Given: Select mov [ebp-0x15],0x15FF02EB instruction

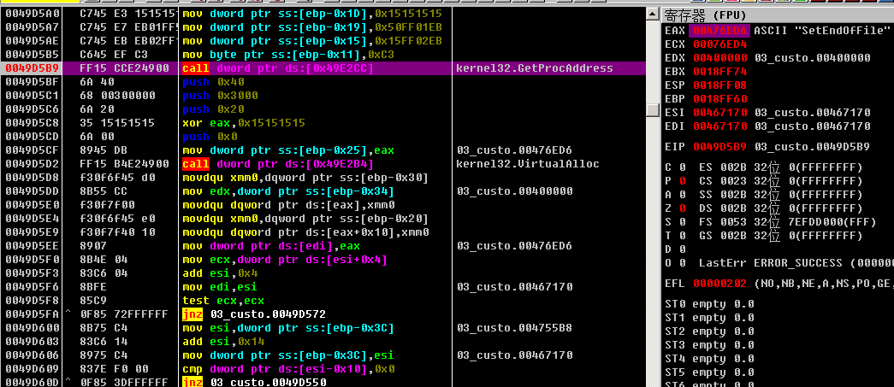Looking at the screenshot, I should click(312, 40).
